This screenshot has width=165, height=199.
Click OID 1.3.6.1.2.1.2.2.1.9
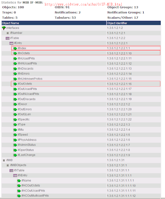(119, 155)
